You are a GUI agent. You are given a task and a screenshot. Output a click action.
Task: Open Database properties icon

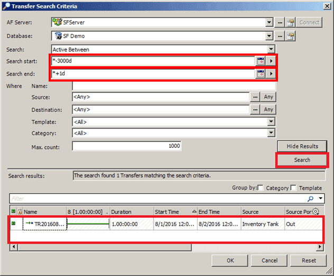pyautogui.click(x=290, y=36)
